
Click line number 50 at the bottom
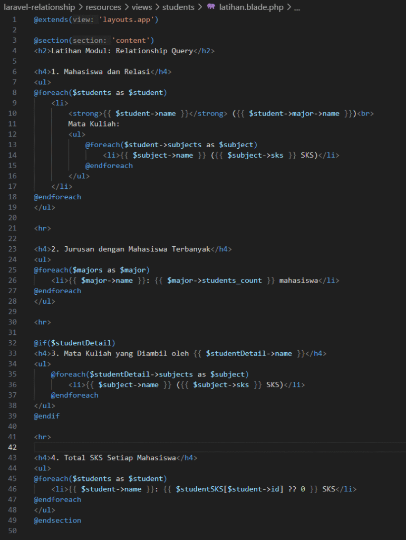pos(12,531)
